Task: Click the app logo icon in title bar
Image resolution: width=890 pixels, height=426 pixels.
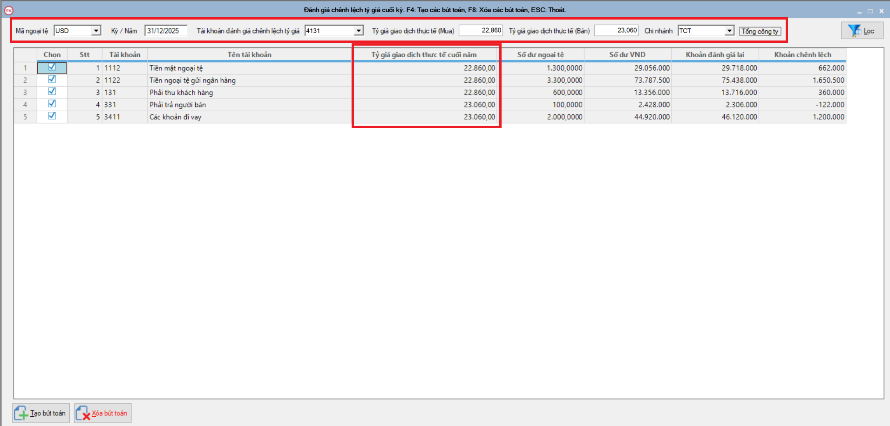Action: pos(8,10)
